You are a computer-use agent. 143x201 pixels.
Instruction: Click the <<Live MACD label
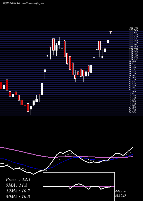tap(120, 194)
